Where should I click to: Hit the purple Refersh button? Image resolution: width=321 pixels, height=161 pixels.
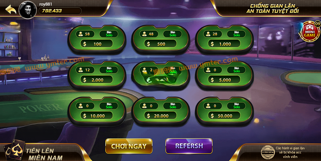189,146
